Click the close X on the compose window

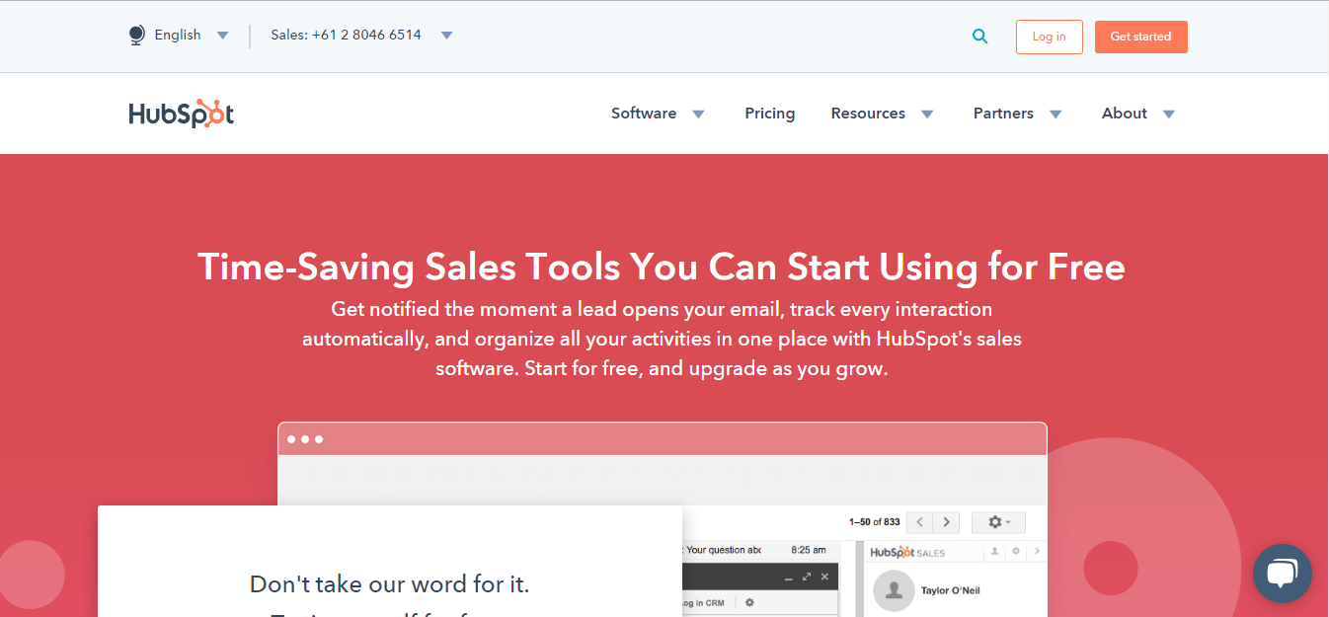[824, 577]
